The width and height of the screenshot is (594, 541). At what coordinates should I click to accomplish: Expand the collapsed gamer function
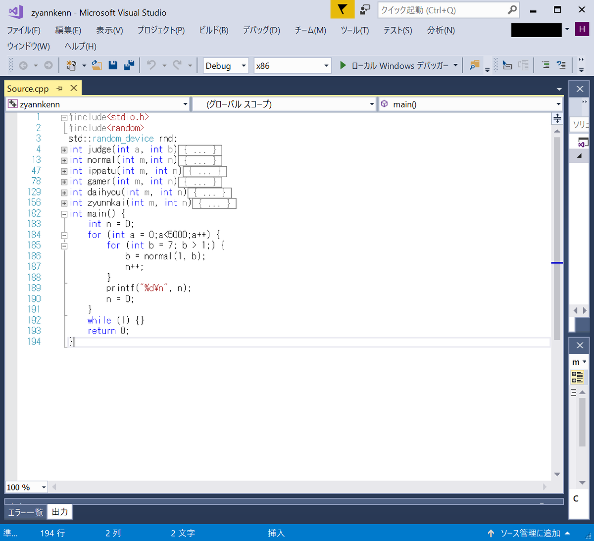(64, 182)
